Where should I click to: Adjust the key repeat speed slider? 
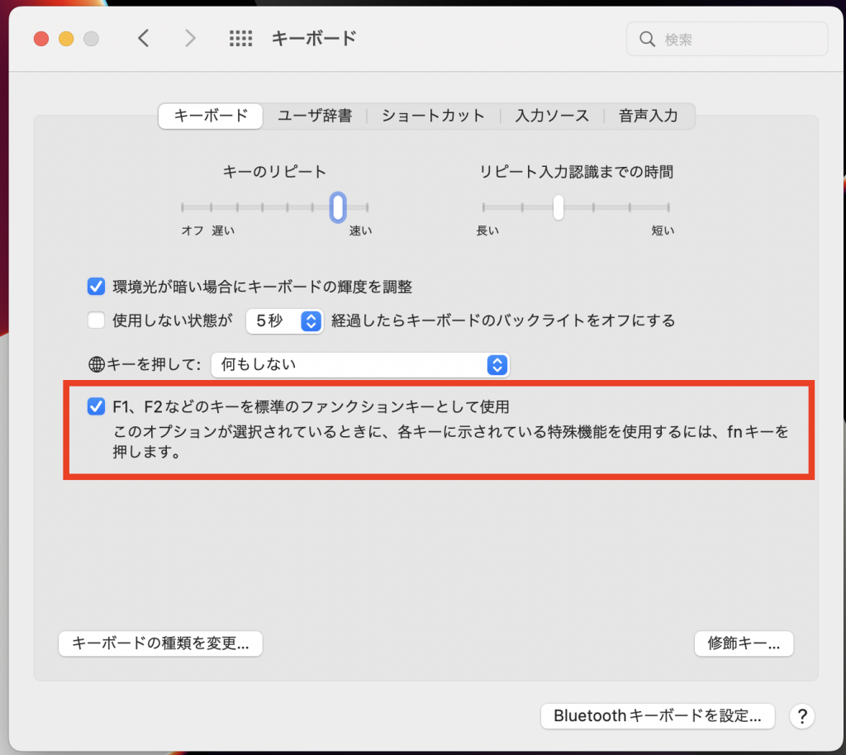point(337,207)
